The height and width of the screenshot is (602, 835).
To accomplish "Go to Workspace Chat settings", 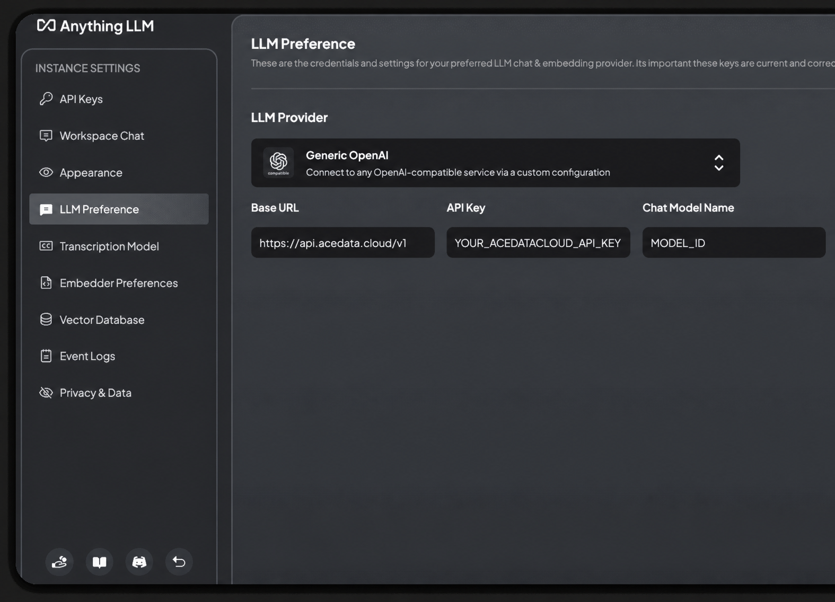I will click(x=119, y=136).
